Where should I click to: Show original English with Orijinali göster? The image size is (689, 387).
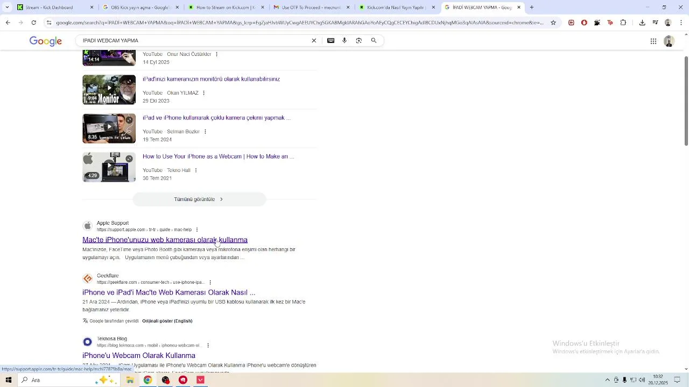(x=167, y=321)
